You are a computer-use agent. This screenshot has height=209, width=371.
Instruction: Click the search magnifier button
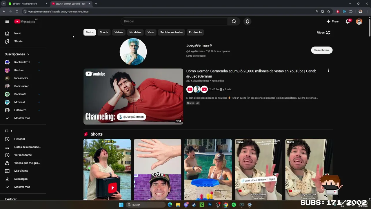(x=234, y=21)
